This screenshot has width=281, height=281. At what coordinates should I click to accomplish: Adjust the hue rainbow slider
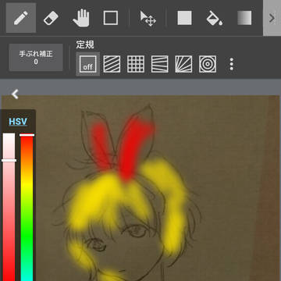27,207
